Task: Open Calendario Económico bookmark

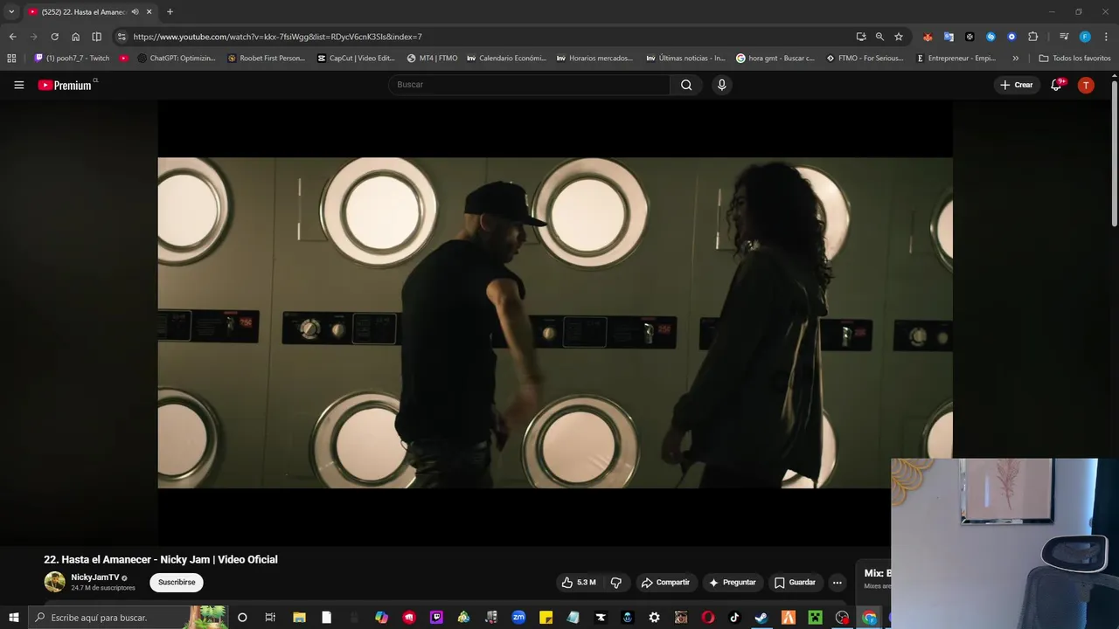Action: 506,59
